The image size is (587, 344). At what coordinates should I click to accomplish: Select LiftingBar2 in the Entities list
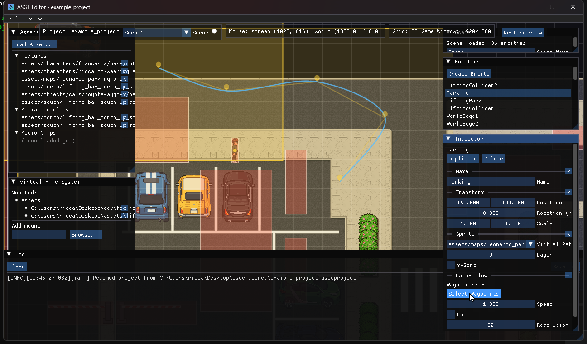pos(508,101)
